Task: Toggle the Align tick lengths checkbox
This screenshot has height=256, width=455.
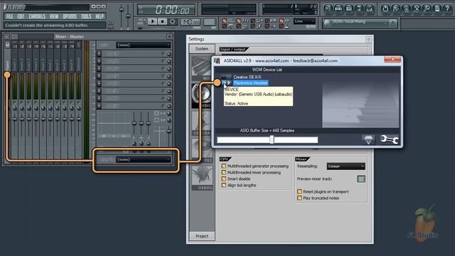Action: pyautogui.click(x=224, y=185)
